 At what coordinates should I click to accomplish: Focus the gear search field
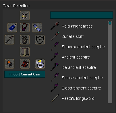point(82,15)
